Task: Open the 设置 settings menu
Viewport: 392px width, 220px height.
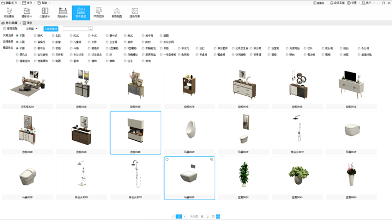Action: click(x=352, y=3)
